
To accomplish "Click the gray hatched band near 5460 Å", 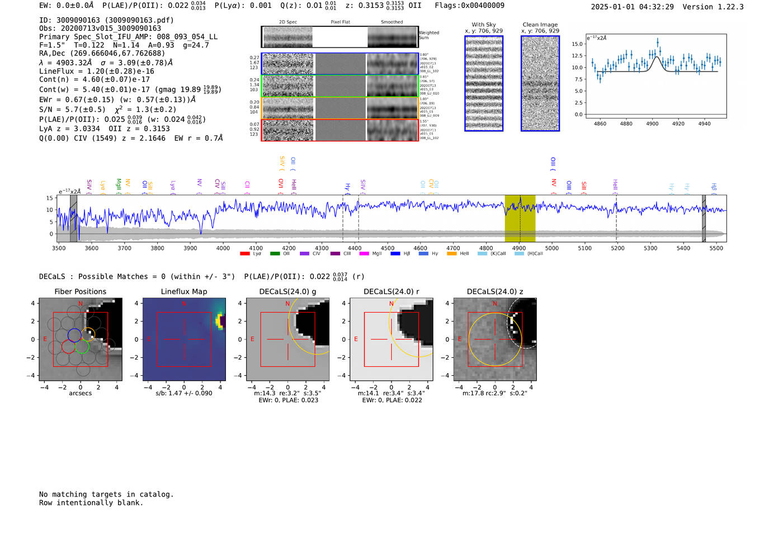I will [704, 219].
